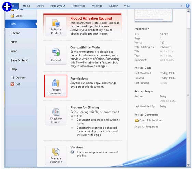Click the 'Product Activation Required' heading

point(91,18)
